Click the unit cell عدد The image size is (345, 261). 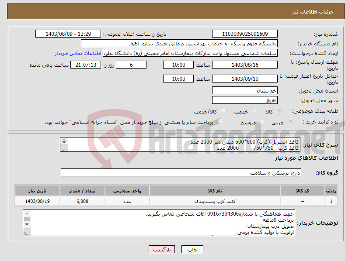[x=127, y=201]
